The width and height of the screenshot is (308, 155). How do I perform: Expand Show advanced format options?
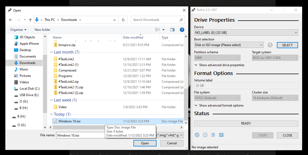219,105
